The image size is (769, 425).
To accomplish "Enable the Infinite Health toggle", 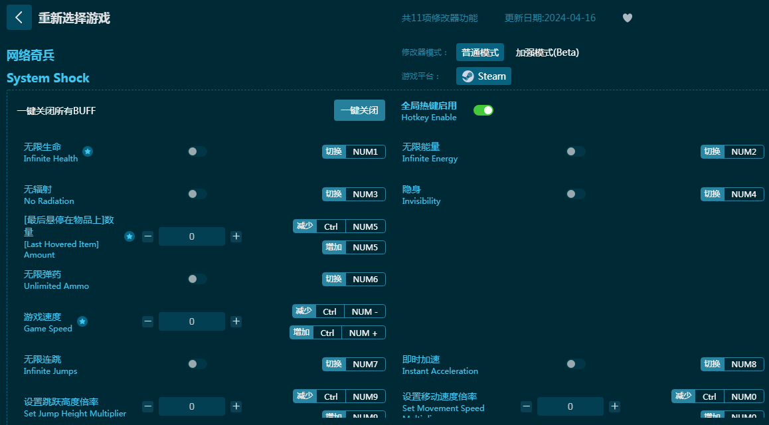I will (197, 151).
